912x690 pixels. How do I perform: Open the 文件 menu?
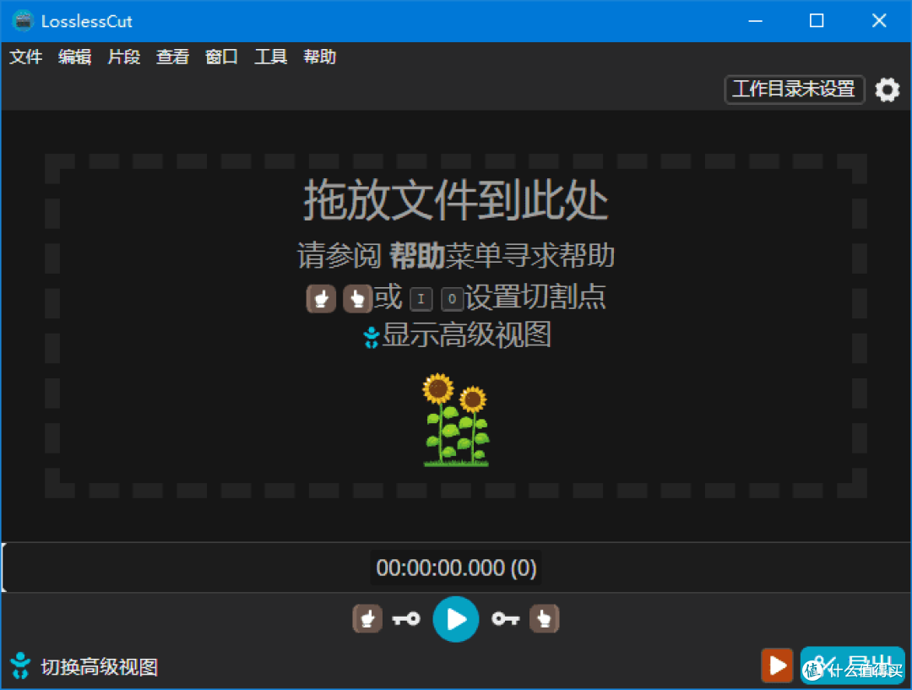coord(25,57)
